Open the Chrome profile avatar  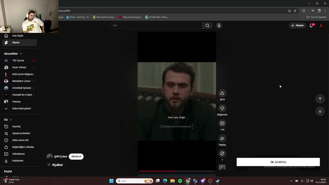tap(319, 11)
